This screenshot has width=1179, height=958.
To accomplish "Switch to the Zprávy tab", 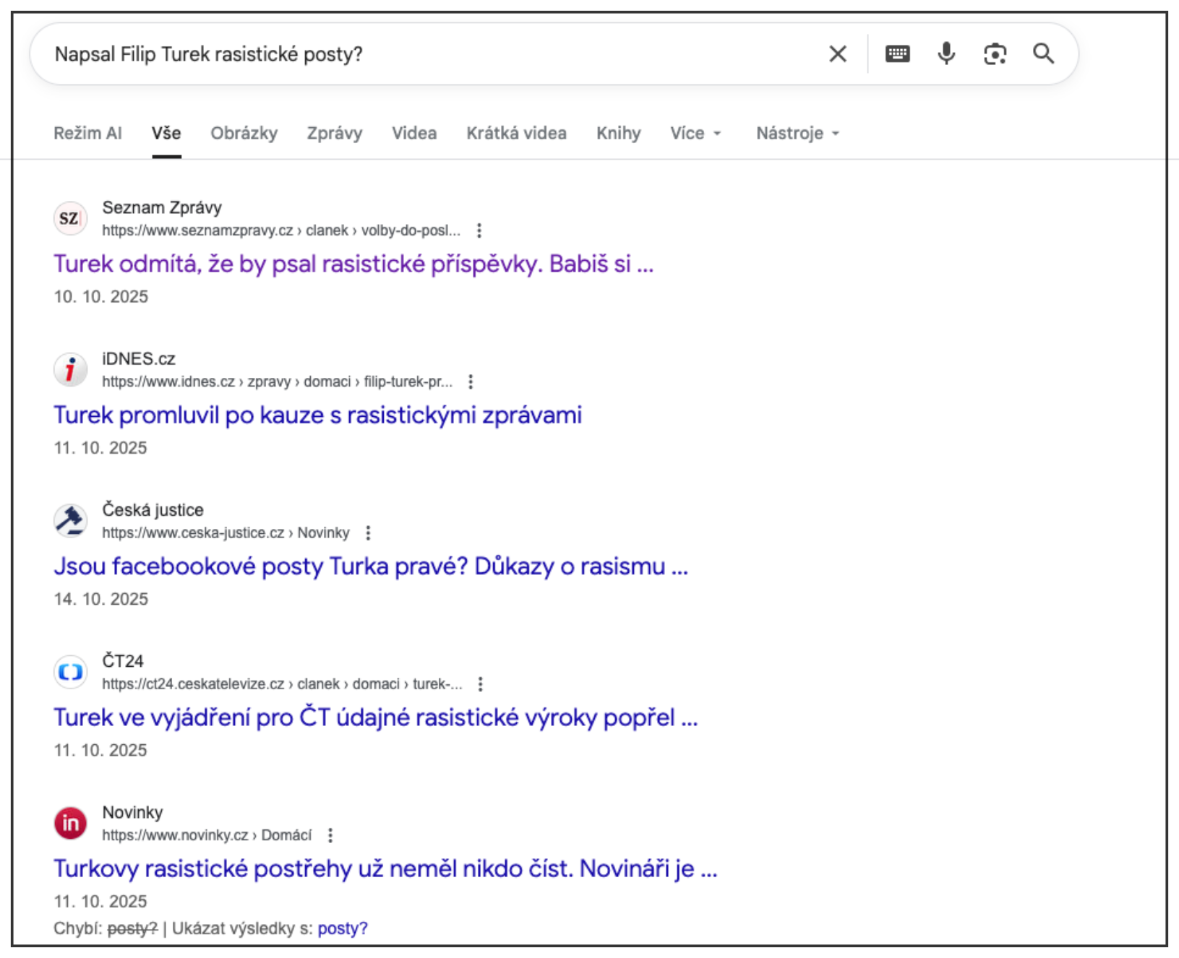I will pos(334,134).
